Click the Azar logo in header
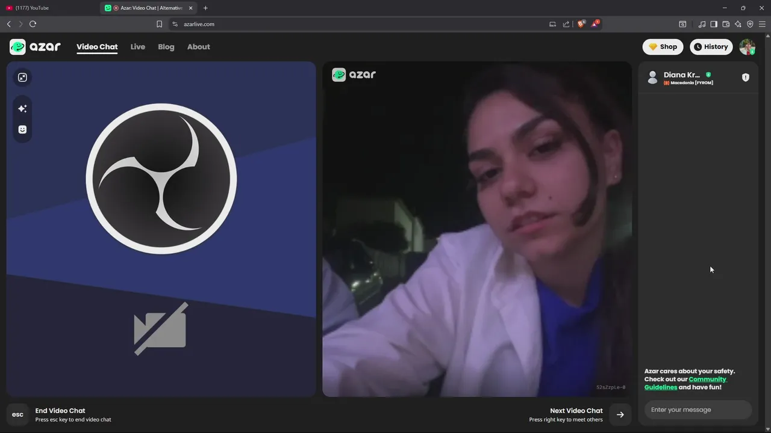 click(x=35, y=47)
